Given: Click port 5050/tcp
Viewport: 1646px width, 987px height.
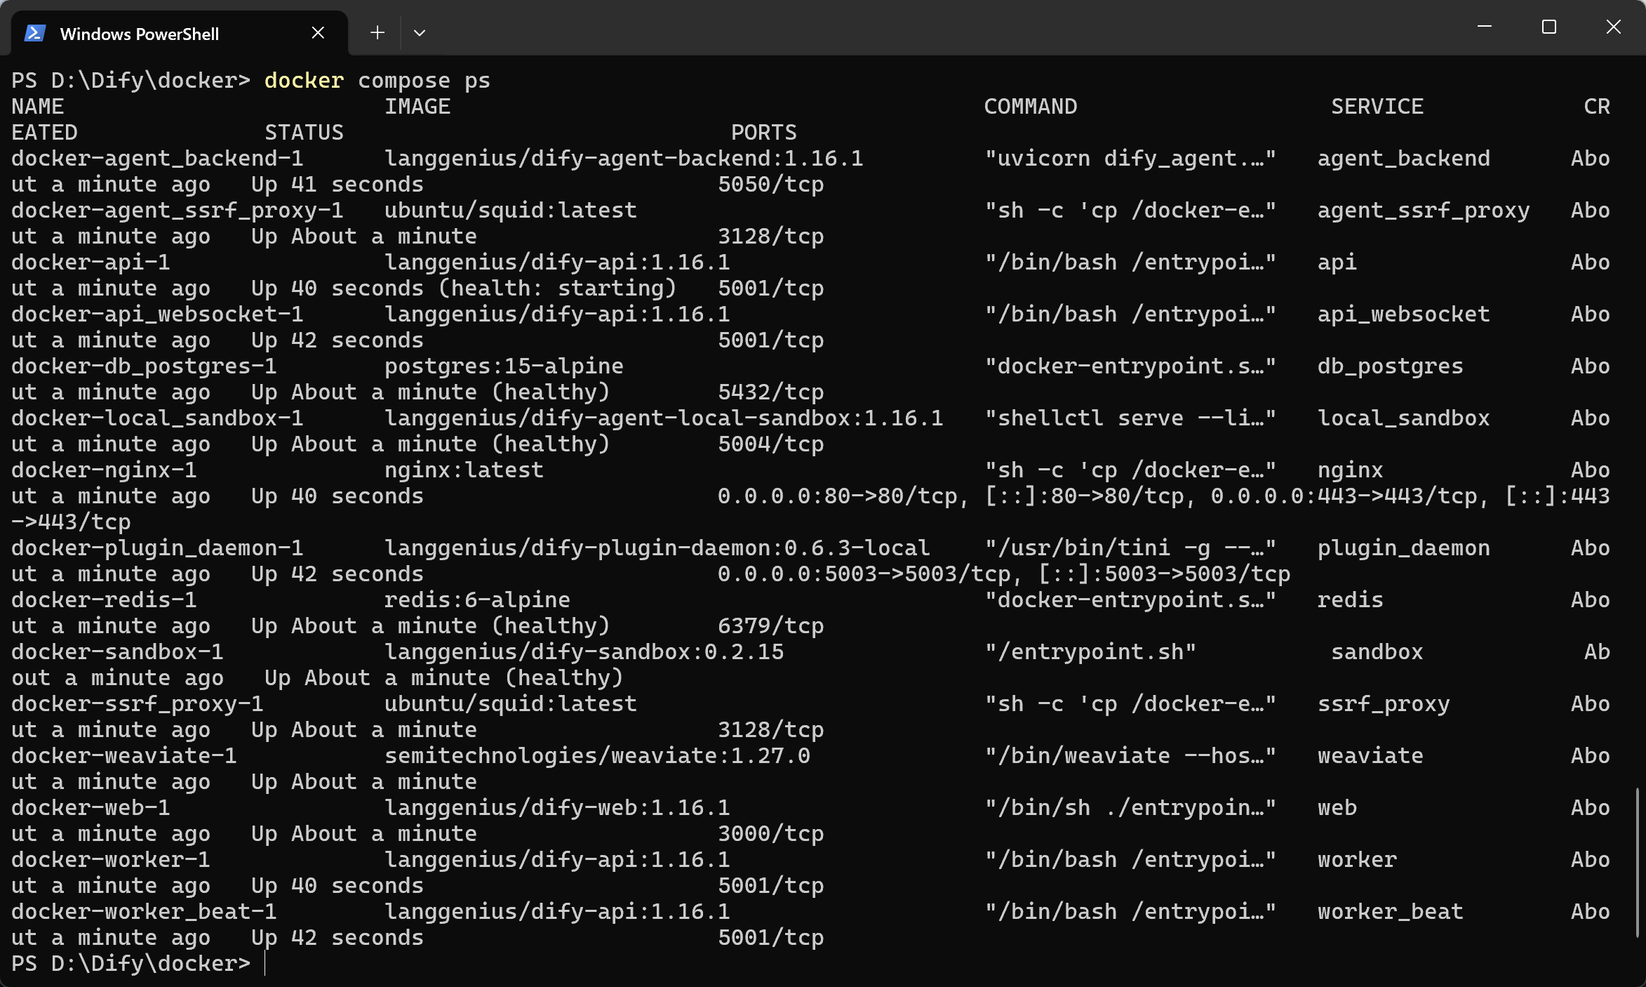Looking at the screenshot, I should click(x=771, y=185).
